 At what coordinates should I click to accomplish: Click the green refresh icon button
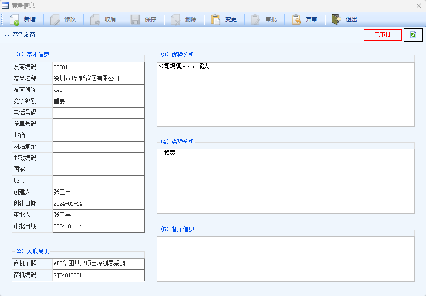[x=413, y=35]
